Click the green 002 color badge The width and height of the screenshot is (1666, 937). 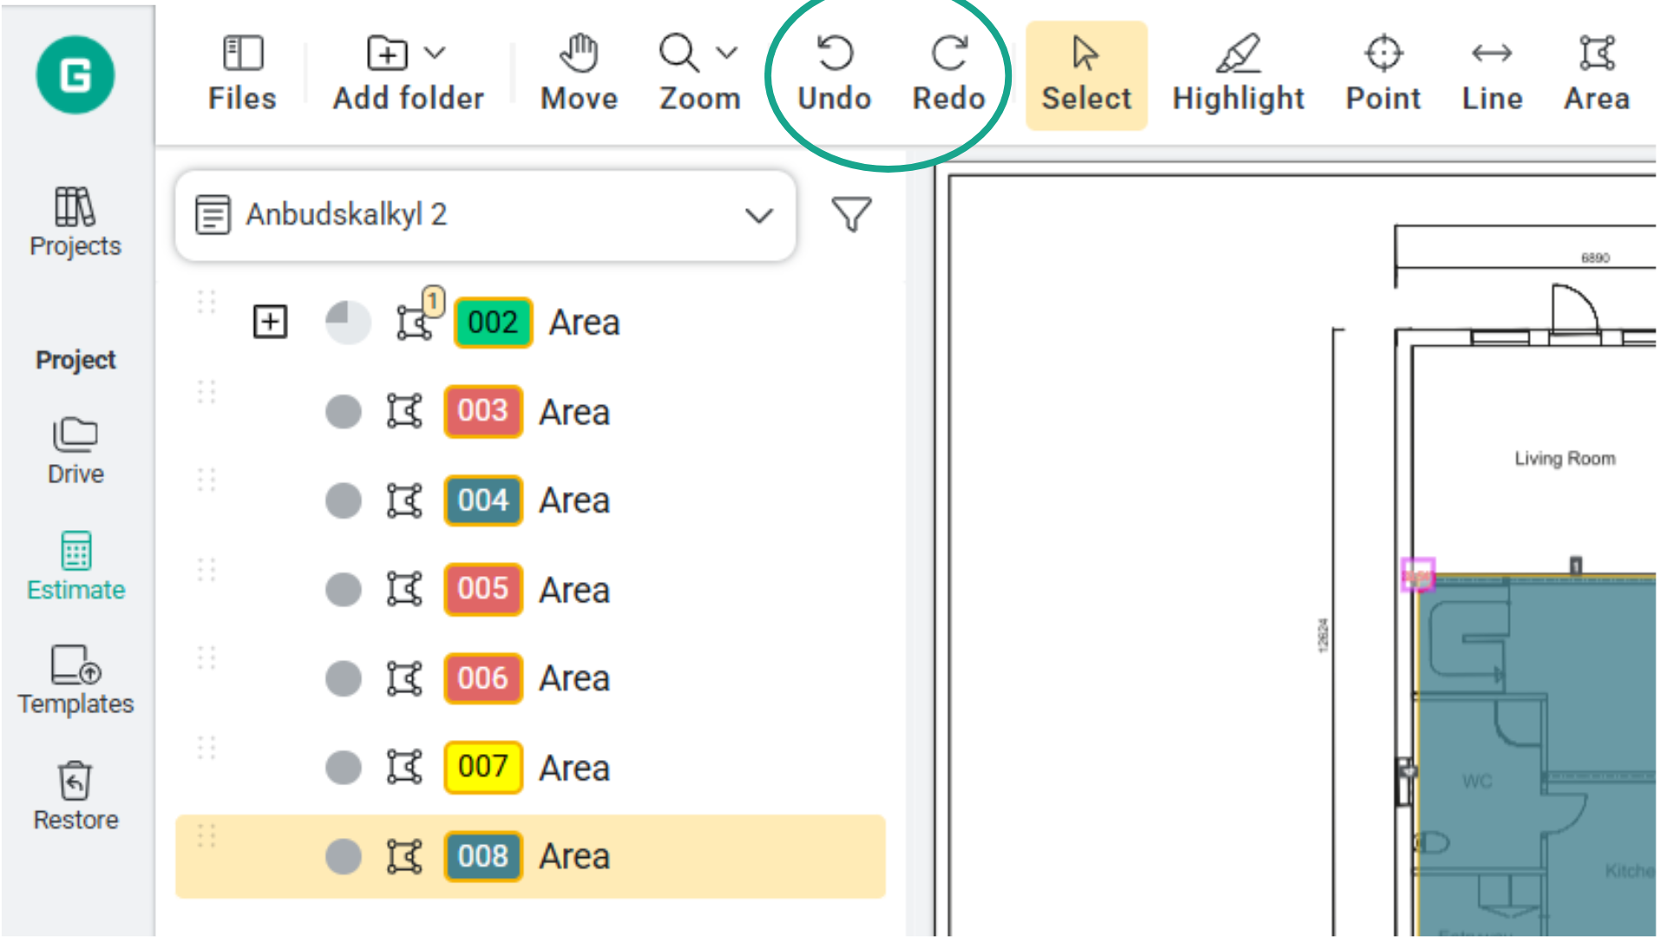tap(493, 323)
